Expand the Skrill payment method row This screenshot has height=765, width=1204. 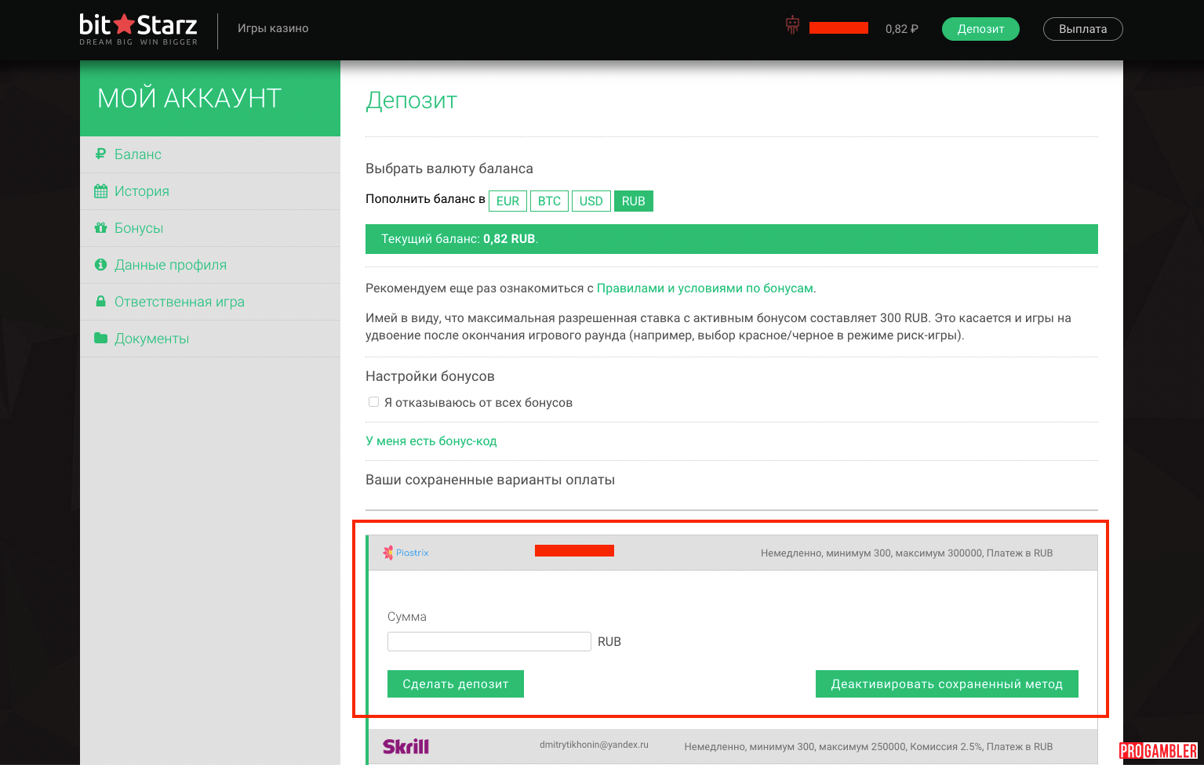(x=731, y=746)
